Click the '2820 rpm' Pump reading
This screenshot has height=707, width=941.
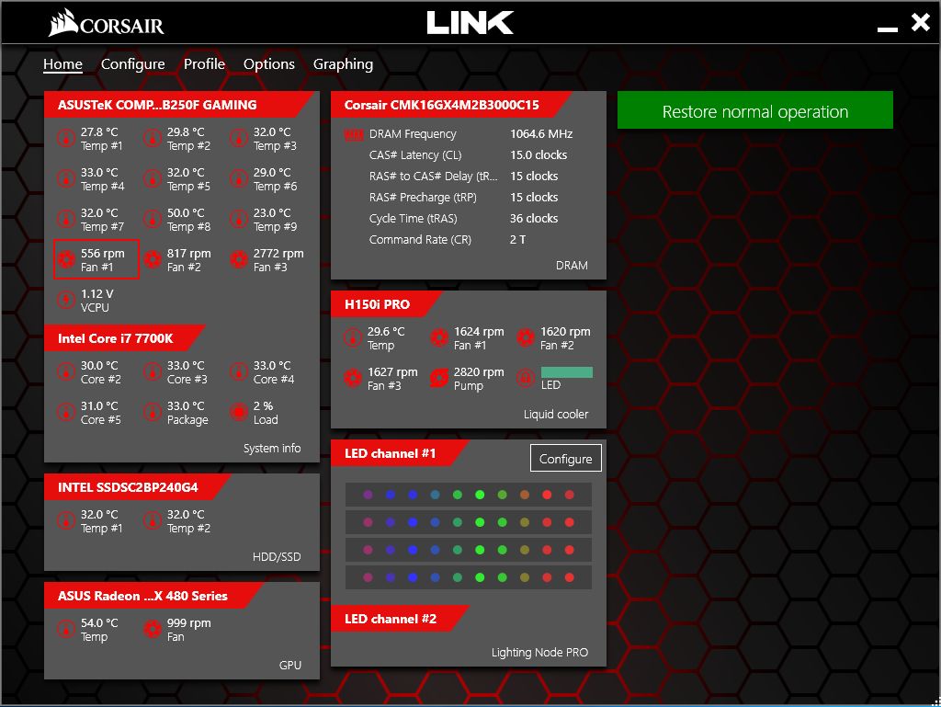pyautogui.click(x=479, y=372)
